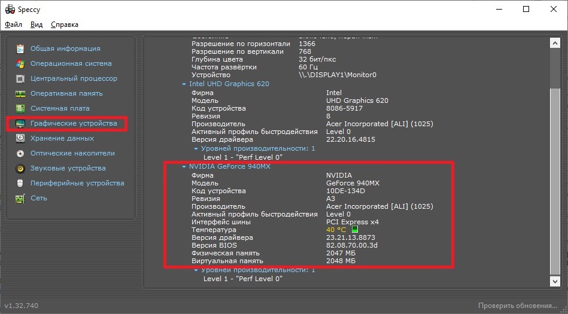Open the Звуковые устройства speaker icon
The image size is (568, 314).
pos(20,168)
